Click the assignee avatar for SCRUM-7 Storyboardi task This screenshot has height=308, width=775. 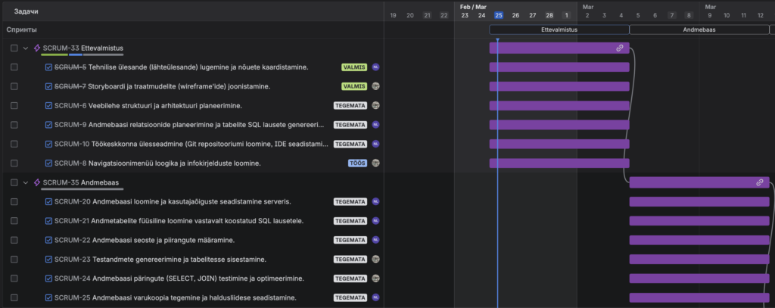tap(375, 86)
